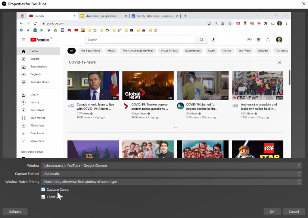
Task: Open the CBC News rally video thumbnail
Action: [x=258, y=85]
